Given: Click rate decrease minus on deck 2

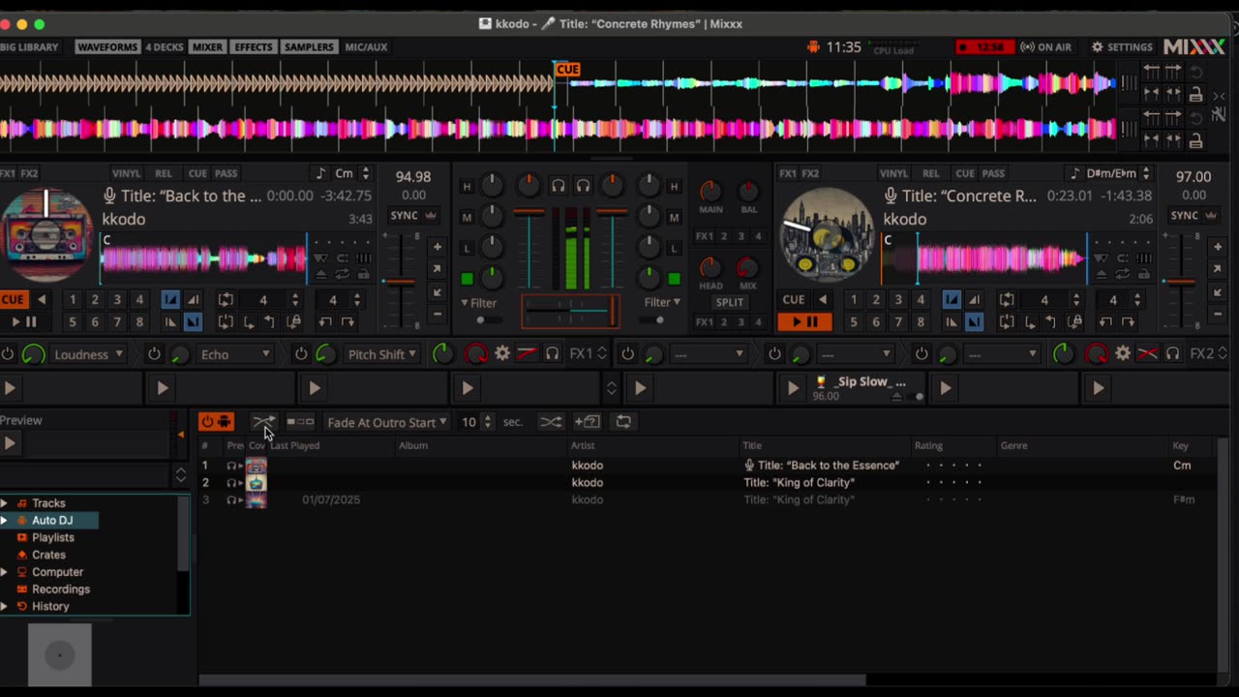Looking at the screenshot, I should [1218, 315].
